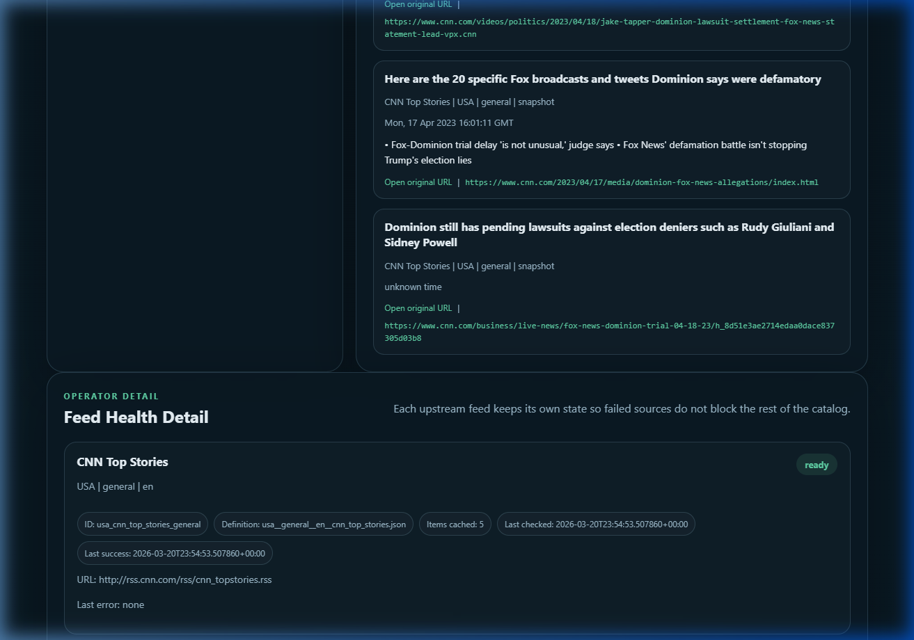Click the 'Last success' timestamp chip
914x640 pixels.
point(175,553)
